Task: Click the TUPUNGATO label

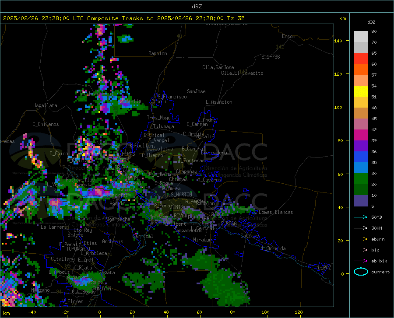Action: pos(78,249)
